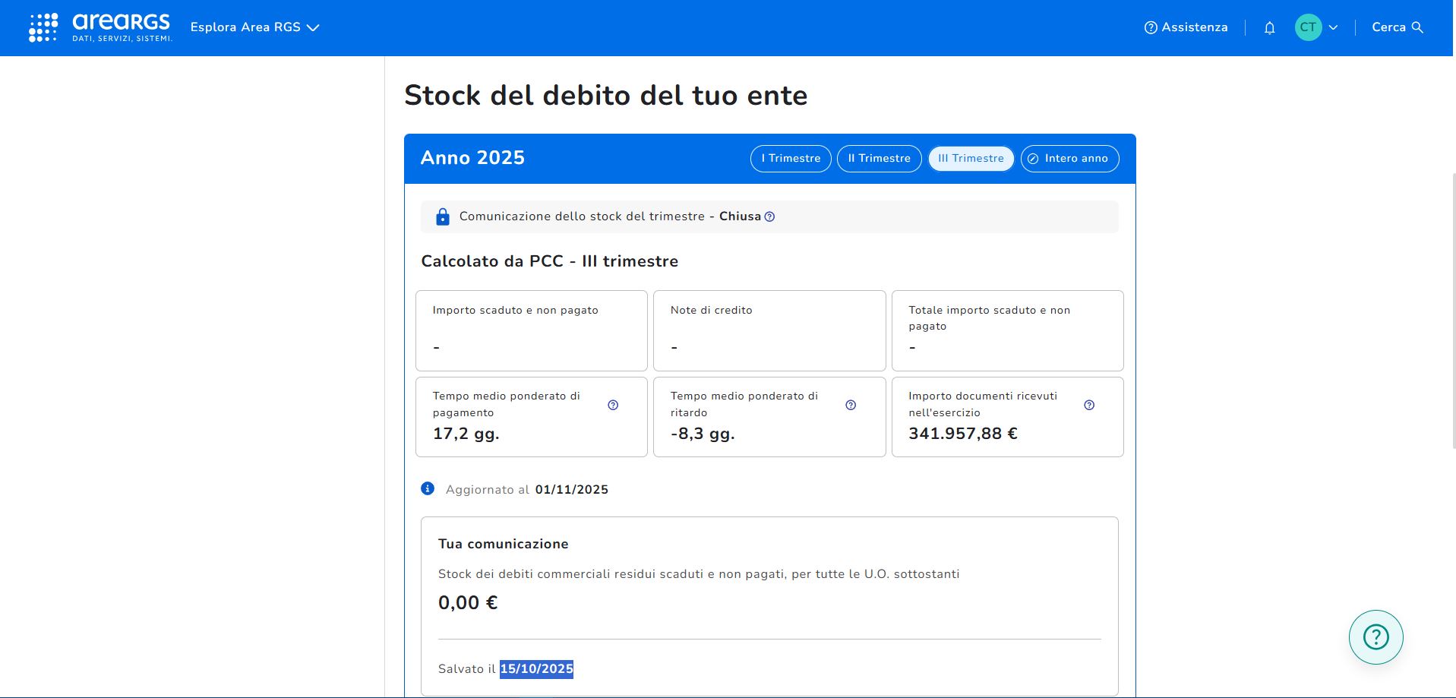The width and height of the screenshot is (1456, 698).
Task: Click the areaRGS logo
Action: 100,27
